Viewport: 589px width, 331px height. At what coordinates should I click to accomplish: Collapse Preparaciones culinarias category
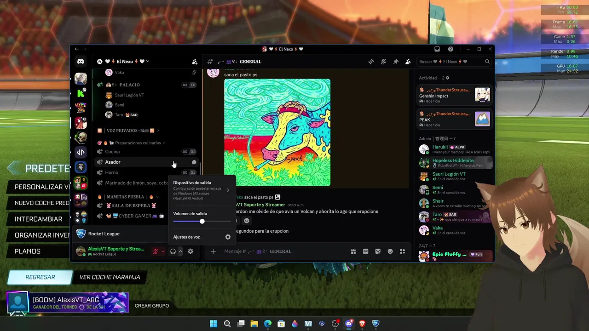(x=131, y=143)
